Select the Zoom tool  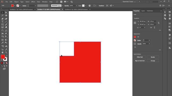pos(6,53)
